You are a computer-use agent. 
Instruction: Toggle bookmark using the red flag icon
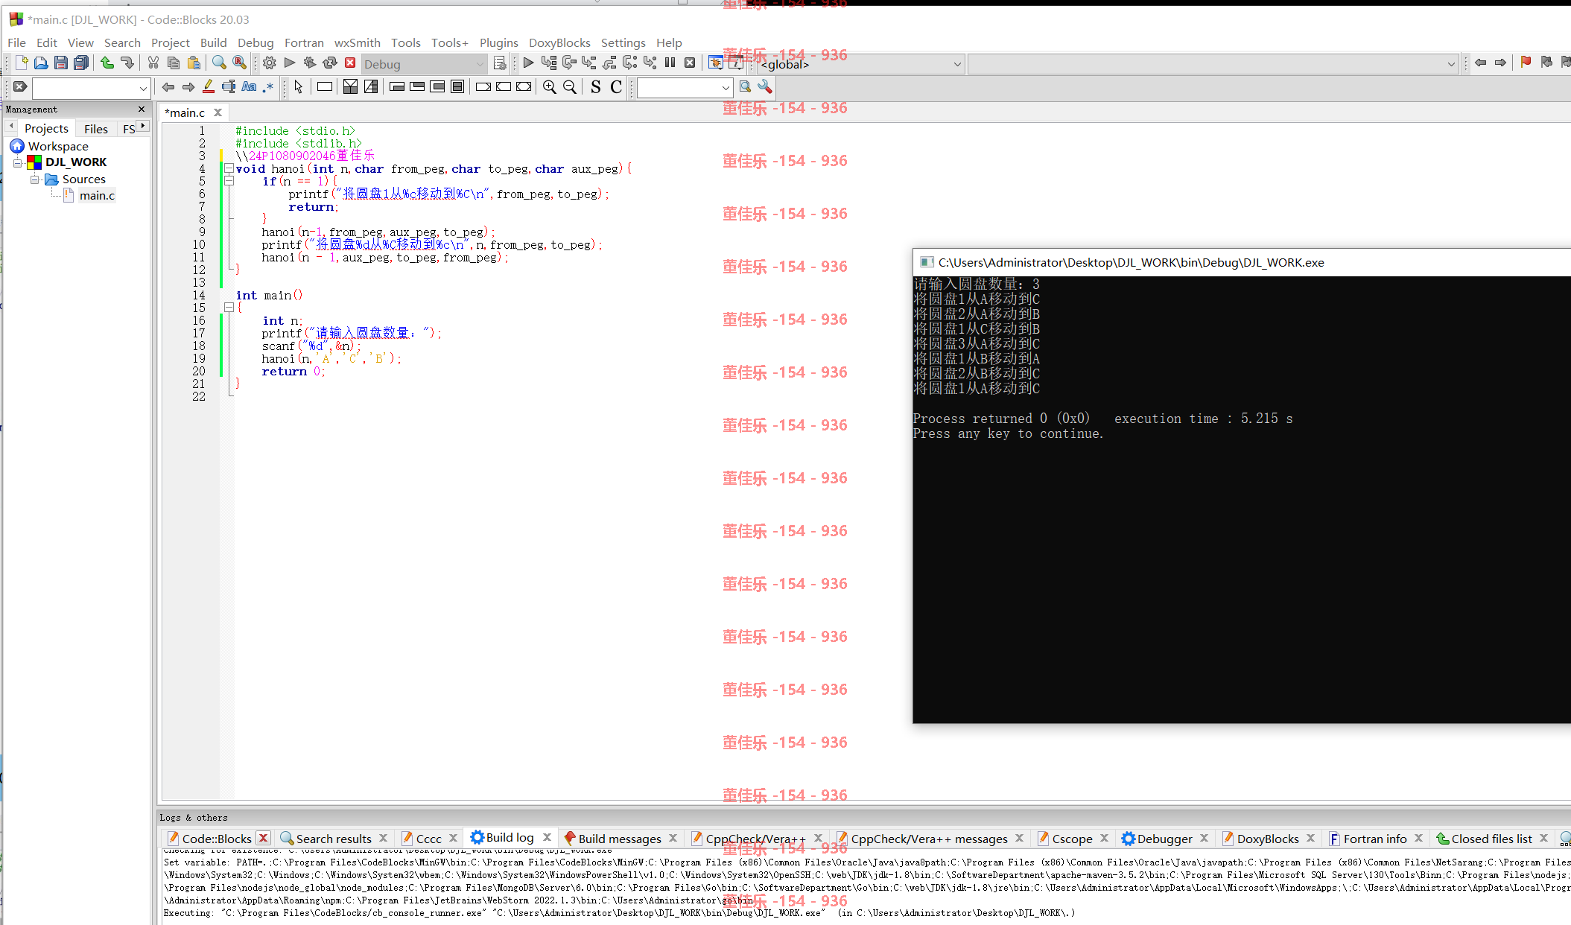pos(1526,63)
